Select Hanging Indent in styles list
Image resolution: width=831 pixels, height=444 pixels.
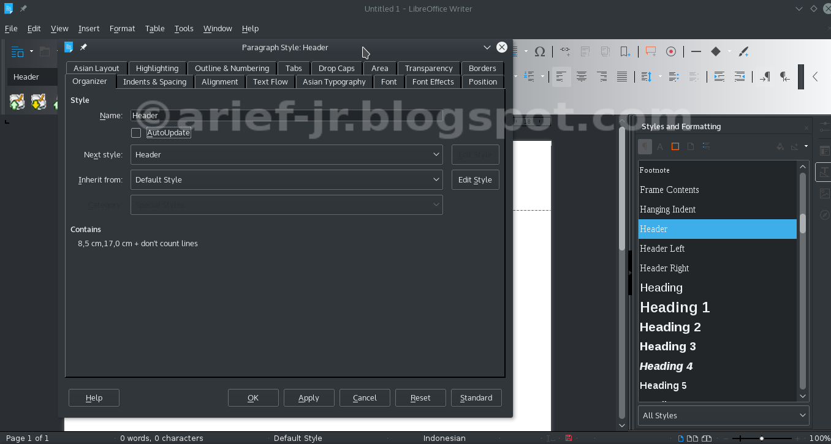tap(717, 209)
